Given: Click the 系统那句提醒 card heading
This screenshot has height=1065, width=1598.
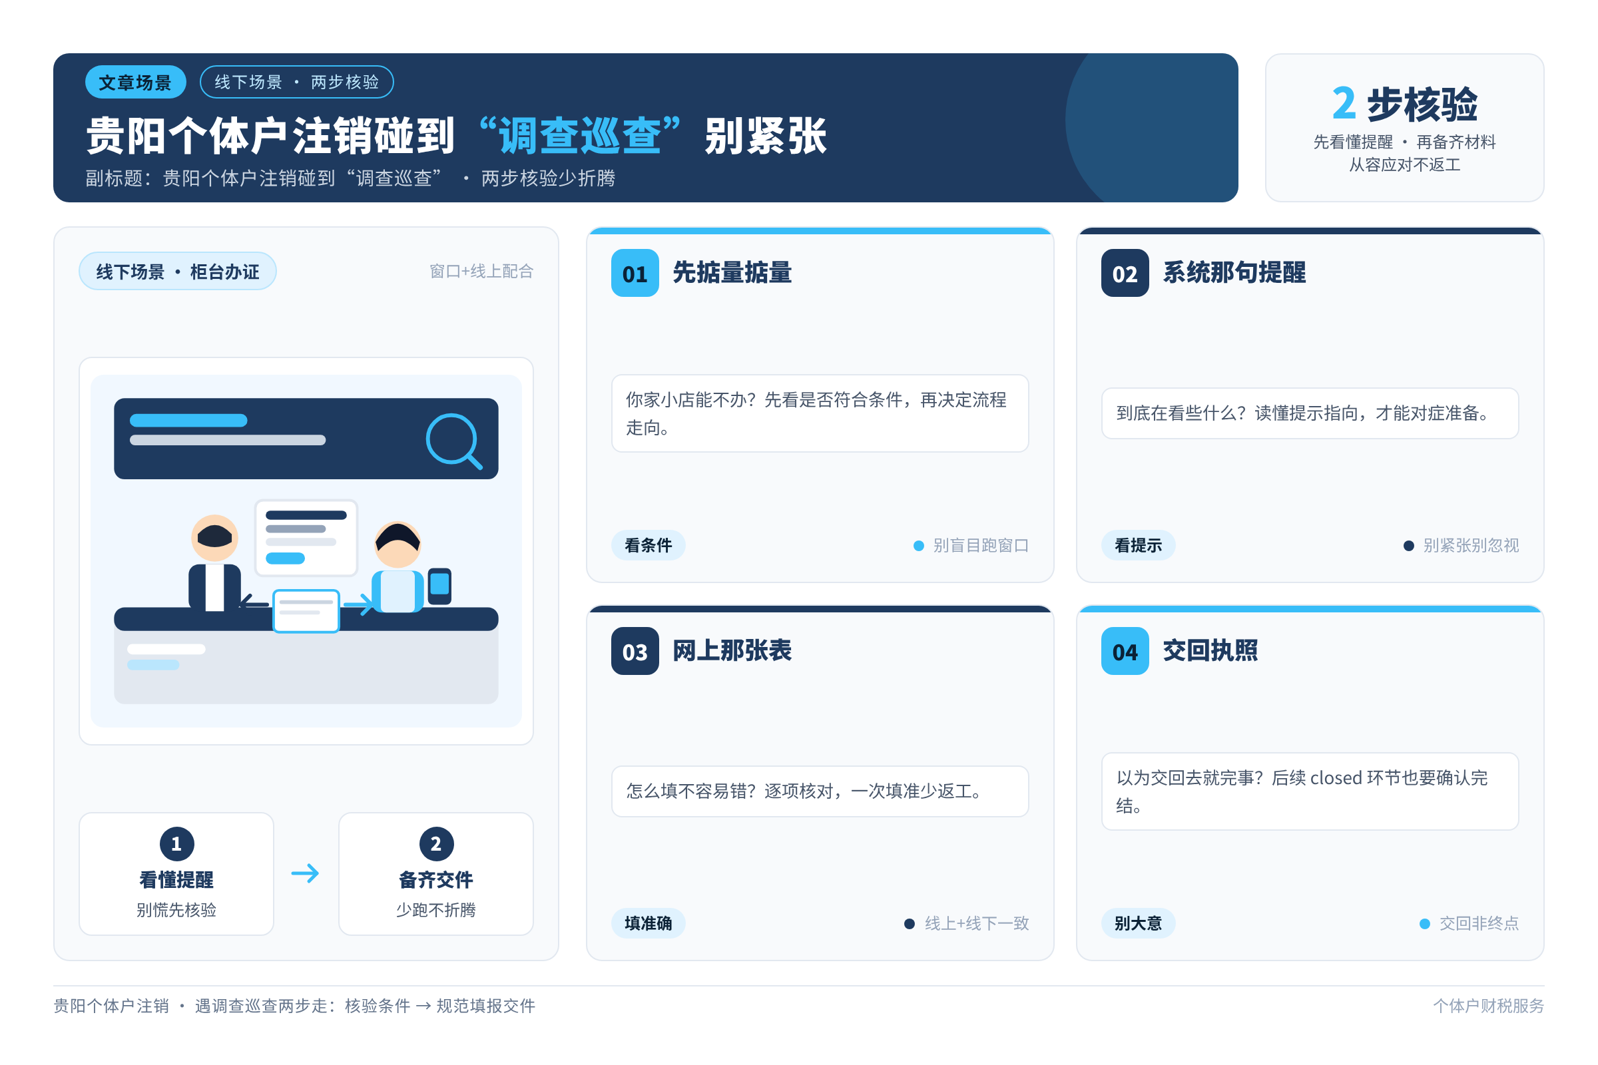Looking at the screenshot, I should coord(1234,272).
